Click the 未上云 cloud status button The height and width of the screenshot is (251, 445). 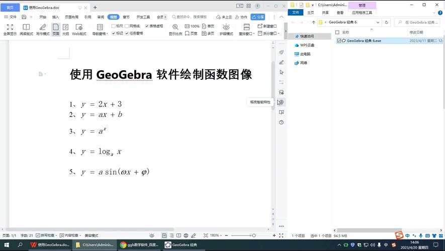224,17
